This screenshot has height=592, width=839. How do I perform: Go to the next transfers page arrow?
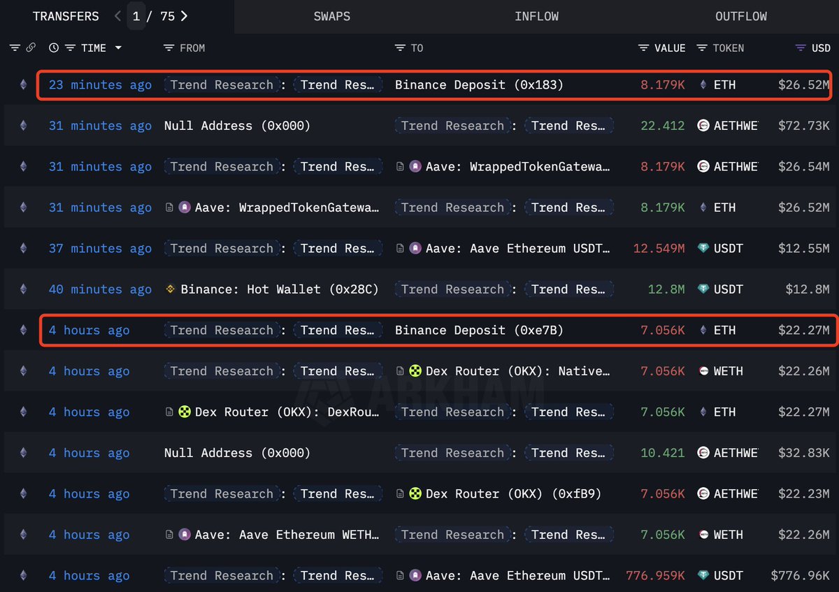(184, 16)
